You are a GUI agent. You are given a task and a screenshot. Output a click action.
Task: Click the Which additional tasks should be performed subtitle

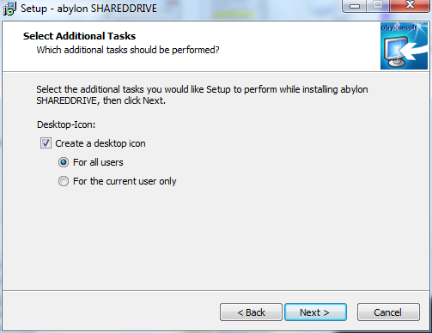coord(128,50)
